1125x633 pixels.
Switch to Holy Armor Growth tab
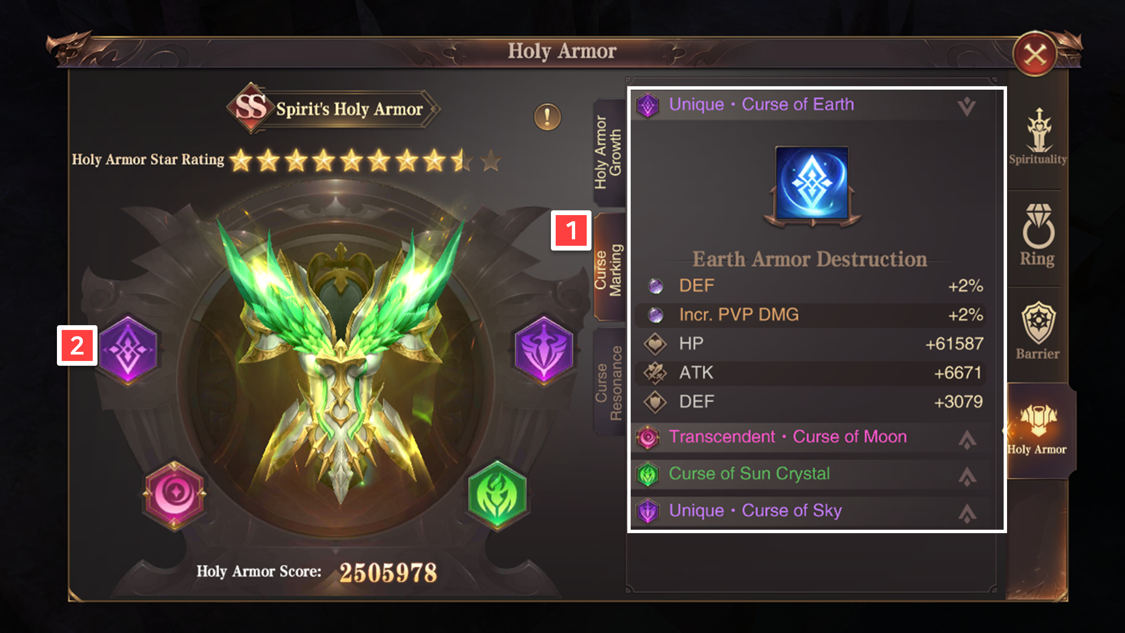pyautogui.click(x=609, y=152)
